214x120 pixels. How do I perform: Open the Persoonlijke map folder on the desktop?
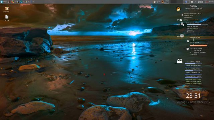(7, 10)
